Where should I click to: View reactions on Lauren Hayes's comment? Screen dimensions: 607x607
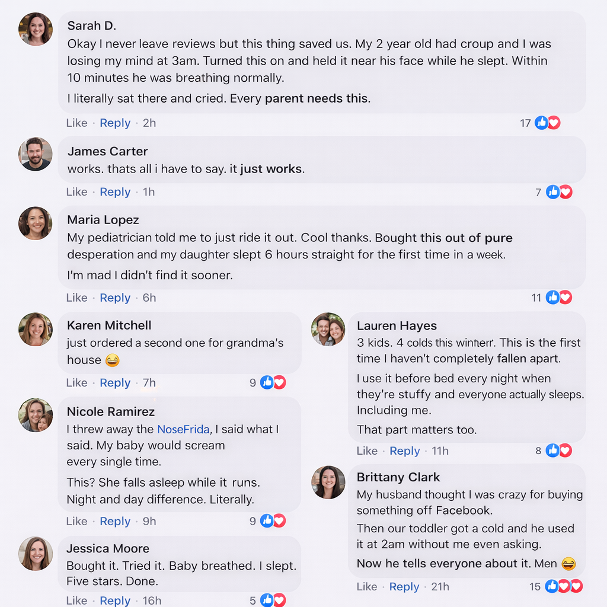pos(559,451)
